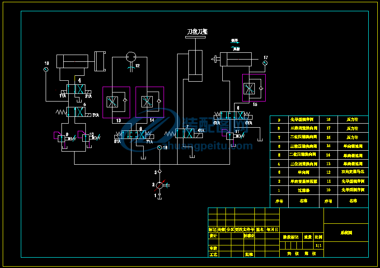Select the 压力计 cell in row 17

point(353,128)
